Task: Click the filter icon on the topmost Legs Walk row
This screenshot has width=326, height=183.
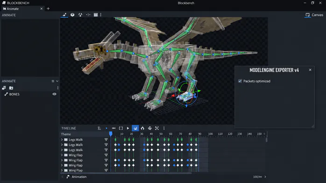Action: [106, 140]
